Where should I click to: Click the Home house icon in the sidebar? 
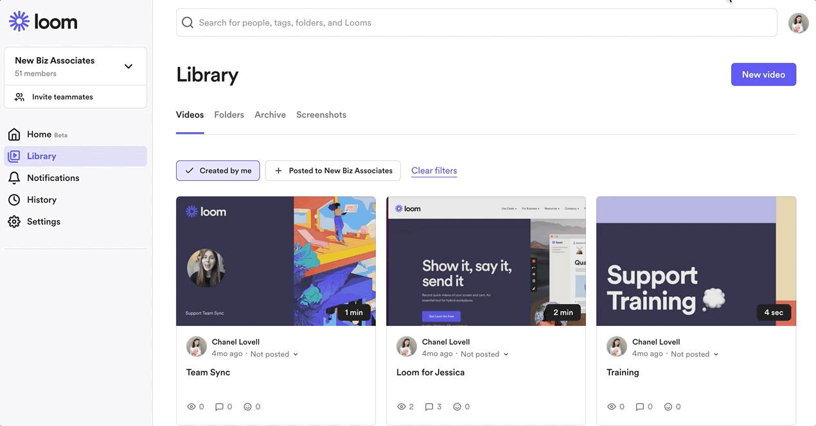[x=14, y=134]
